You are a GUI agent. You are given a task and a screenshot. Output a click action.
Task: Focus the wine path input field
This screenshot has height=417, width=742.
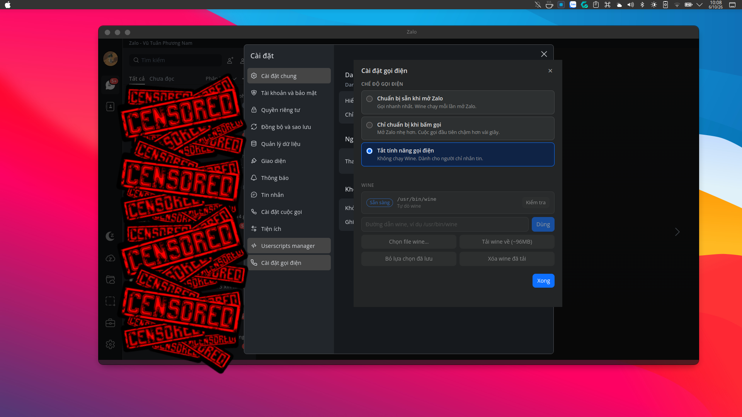tap(445, 224)
